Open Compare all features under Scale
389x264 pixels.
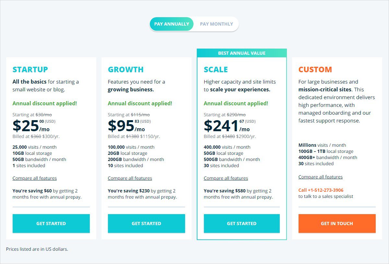pos(226,178)
